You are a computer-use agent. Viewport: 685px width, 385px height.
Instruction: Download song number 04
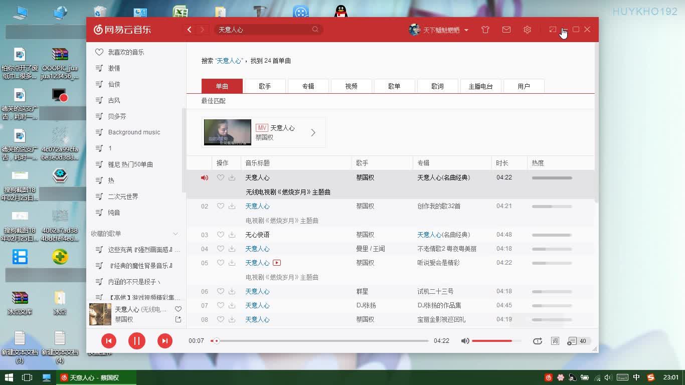click(x=232, y=249)
